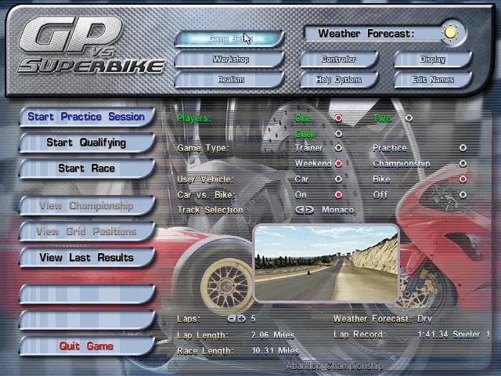Image resolution: width=501 pixels, height=376 pixels.
Task: Open the Realism settings
Action: tap(229, 80)
